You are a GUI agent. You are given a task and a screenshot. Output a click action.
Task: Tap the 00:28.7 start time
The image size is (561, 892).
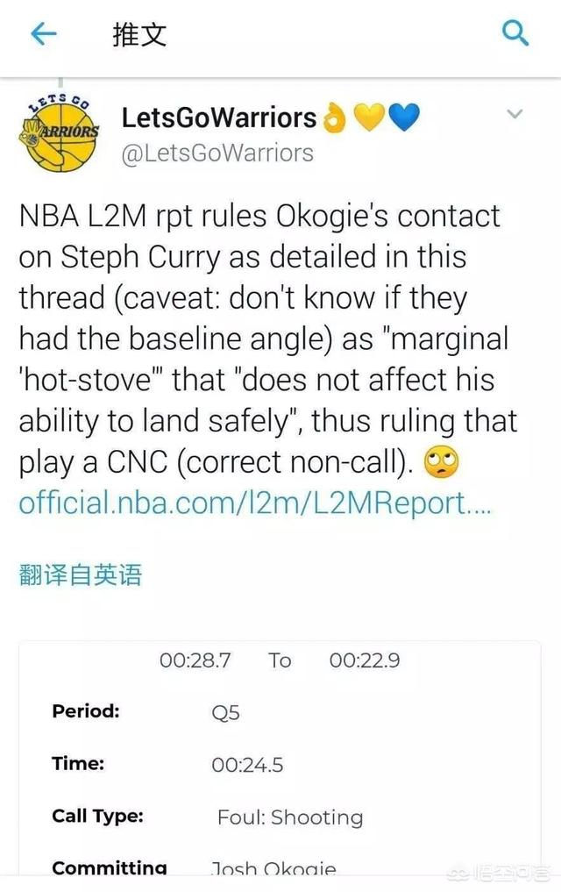[195, 660]
